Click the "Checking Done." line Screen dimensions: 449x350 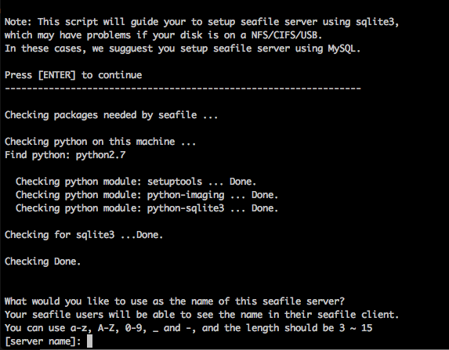click(x=42, y=262)
